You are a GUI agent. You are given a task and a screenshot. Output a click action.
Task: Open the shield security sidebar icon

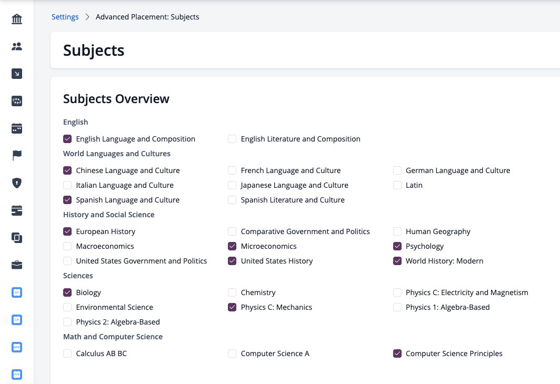click(17, 183)
